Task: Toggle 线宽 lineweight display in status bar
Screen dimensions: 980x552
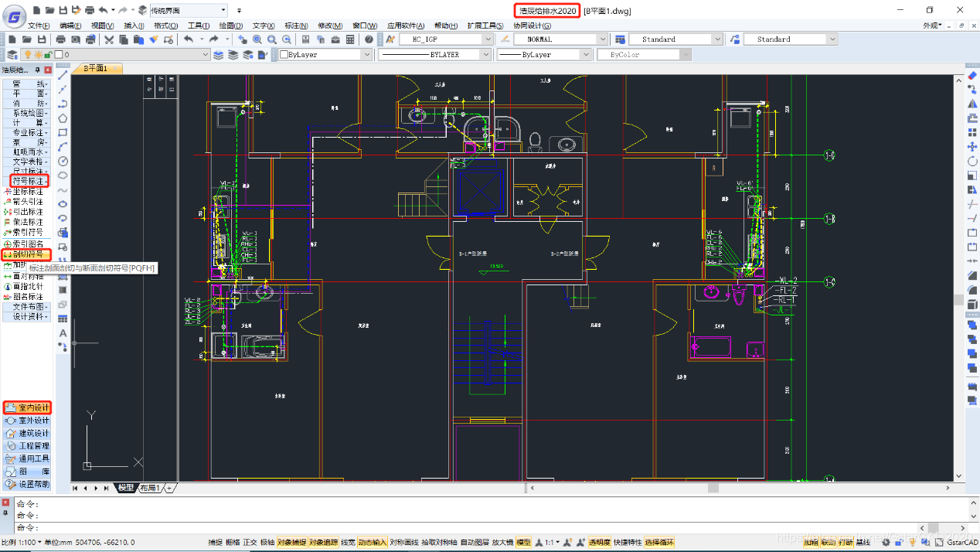Action: (348, 543)
